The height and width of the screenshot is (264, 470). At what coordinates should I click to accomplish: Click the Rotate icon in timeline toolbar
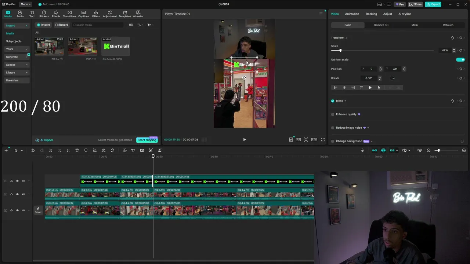[112, 150]
